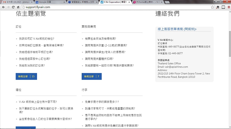Click 檢視全部 15 button under 訂位

pyautogui.click(x=26, y=76)
